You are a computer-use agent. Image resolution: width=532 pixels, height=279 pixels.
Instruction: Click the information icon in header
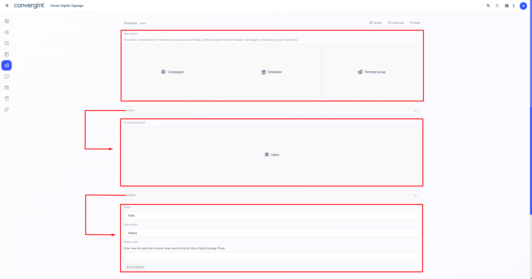tap(514, 6)
